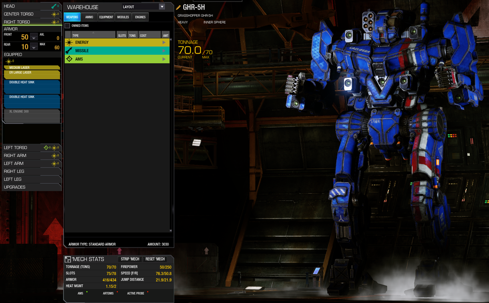Click the Reset 'Mech button
489x303 pixels.
click(155, 259)
